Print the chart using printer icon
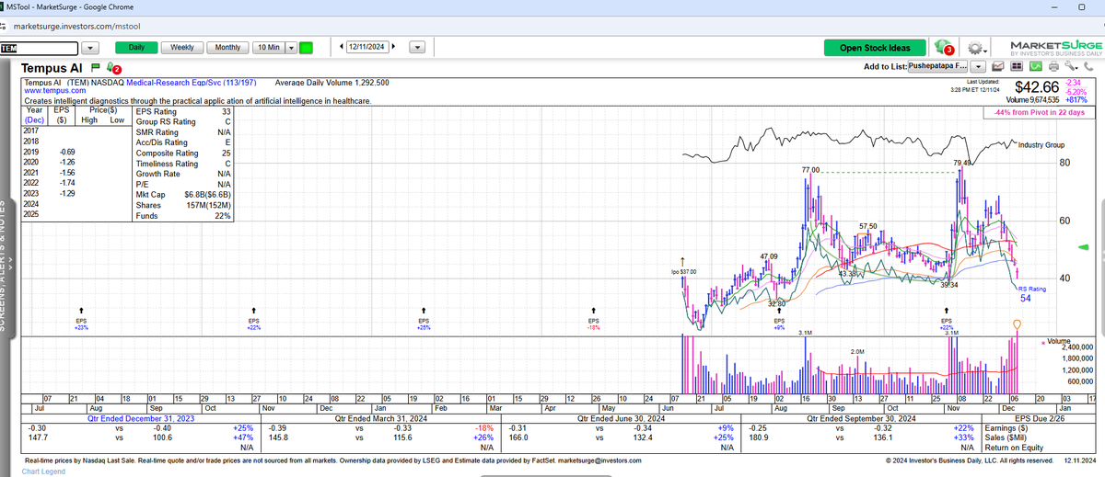The height and width of the screenshot is (477, 1105). point(1053,67)
